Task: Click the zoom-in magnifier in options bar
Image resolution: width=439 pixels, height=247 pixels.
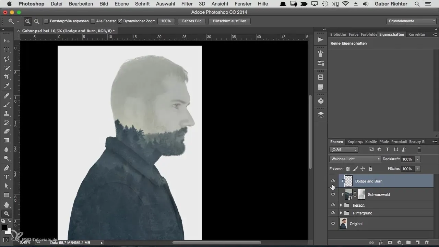Action: (28, 21)
